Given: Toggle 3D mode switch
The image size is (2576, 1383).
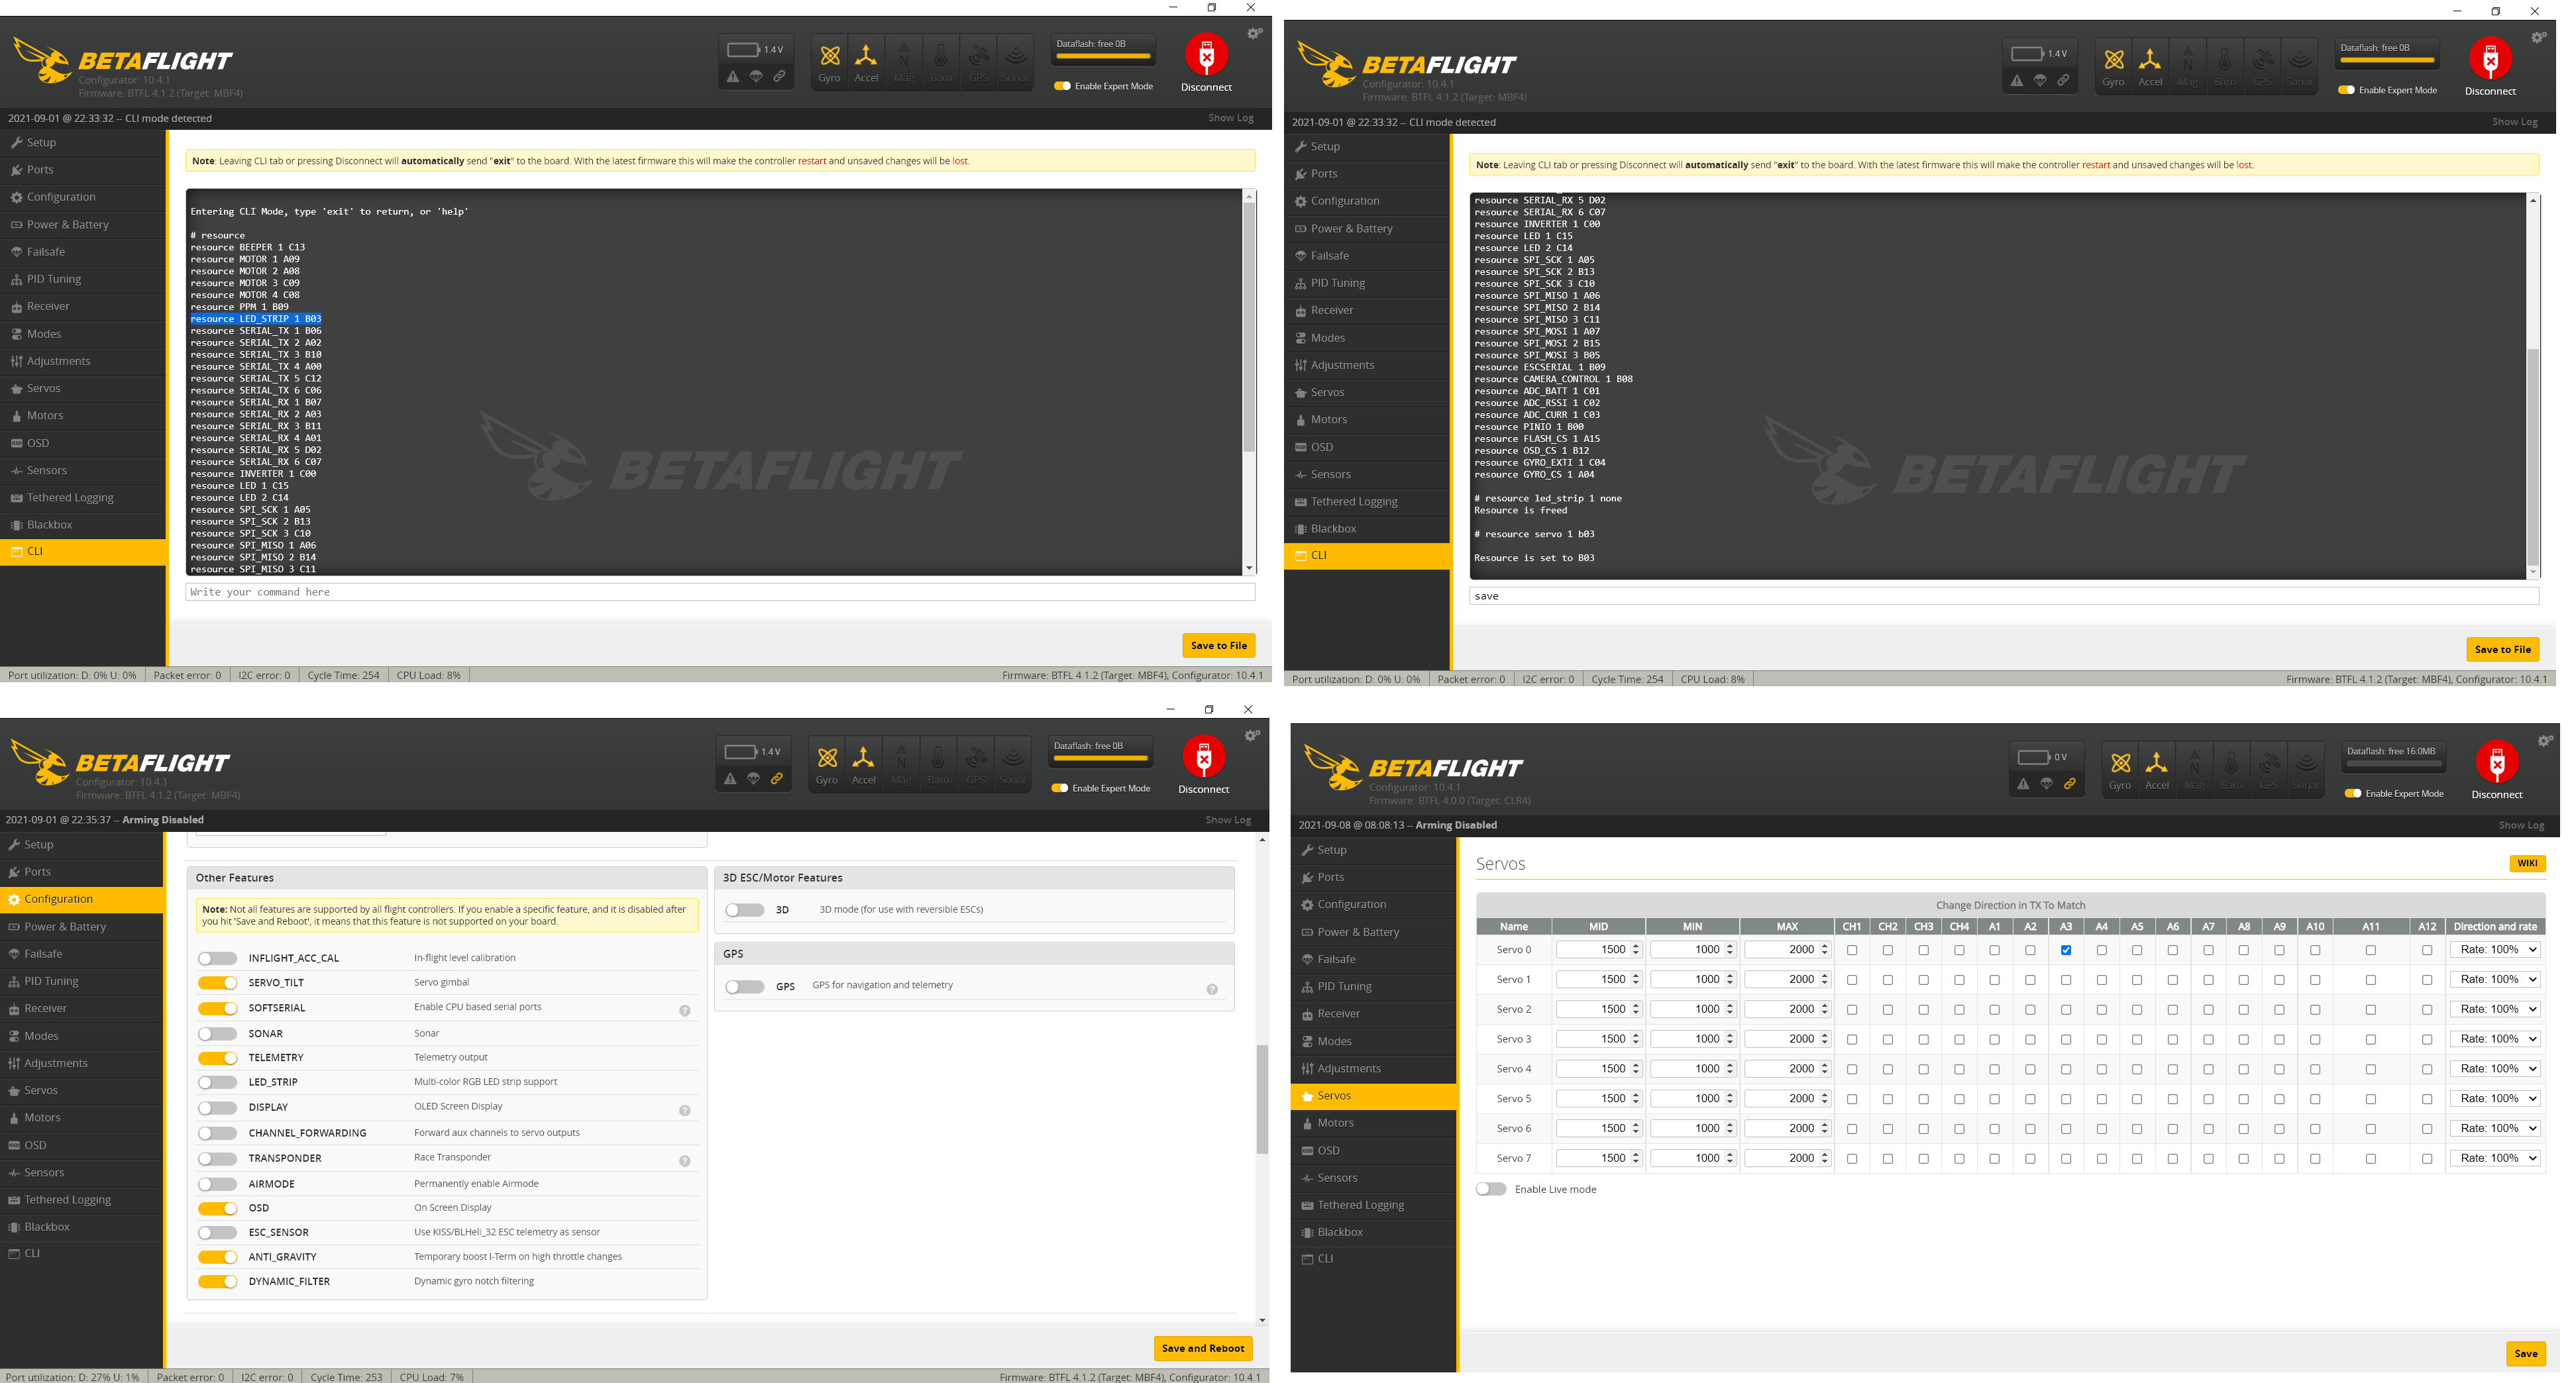Looking at the screenshot, I should coord(744,910).
